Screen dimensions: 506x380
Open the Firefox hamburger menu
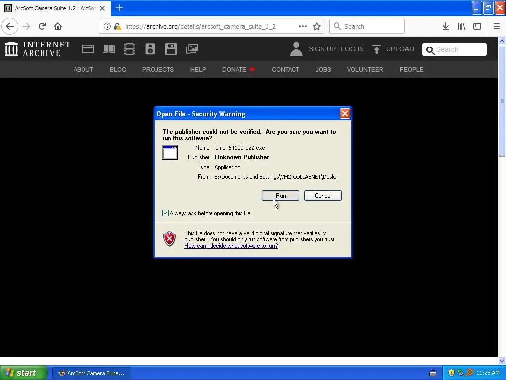[497, 26]
